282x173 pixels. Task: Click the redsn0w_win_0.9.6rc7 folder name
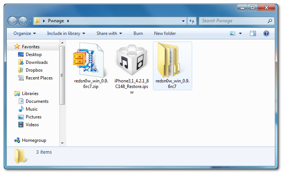coord(172,84)
